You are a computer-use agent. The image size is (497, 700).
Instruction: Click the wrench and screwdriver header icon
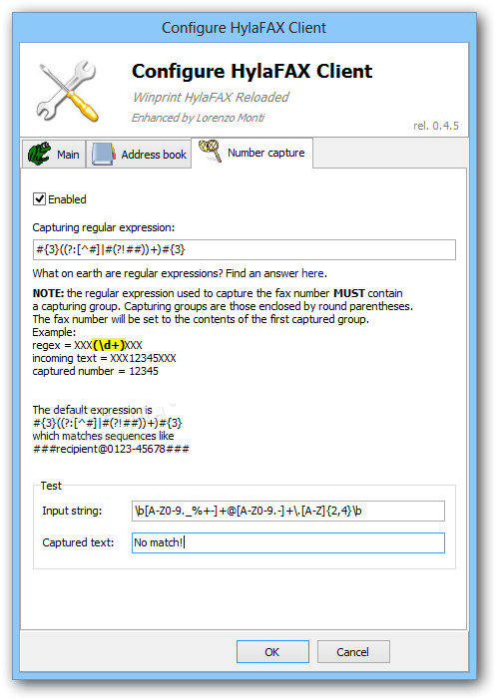tap(68, 91)
